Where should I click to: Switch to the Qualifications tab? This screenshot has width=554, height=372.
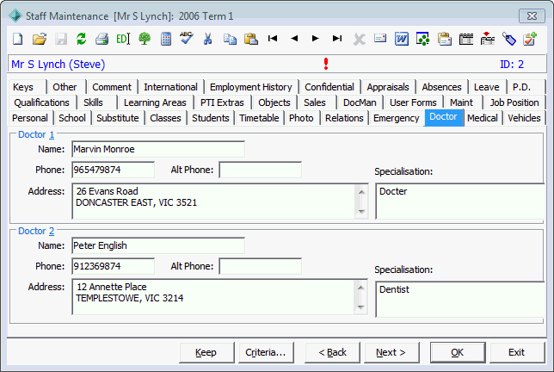click(x=41, y=102)
